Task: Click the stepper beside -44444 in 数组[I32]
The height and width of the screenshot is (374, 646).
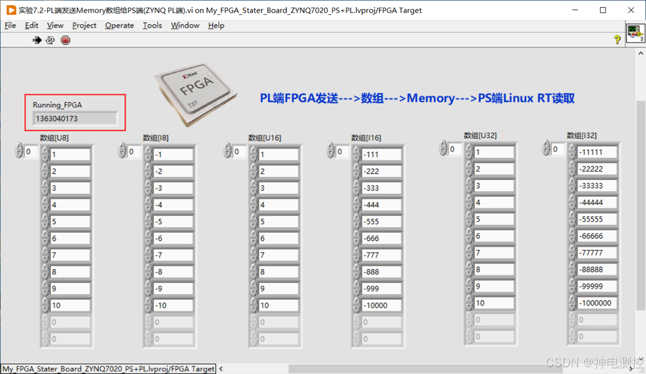Action: point(572,202)
